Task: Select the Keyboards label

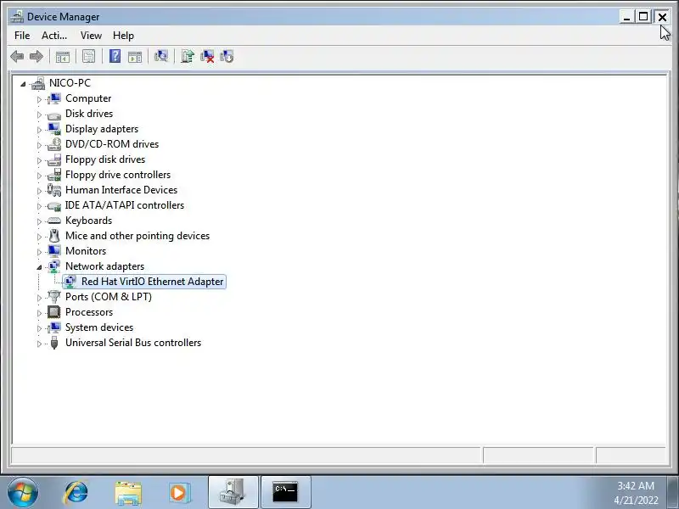Action: 89,221
